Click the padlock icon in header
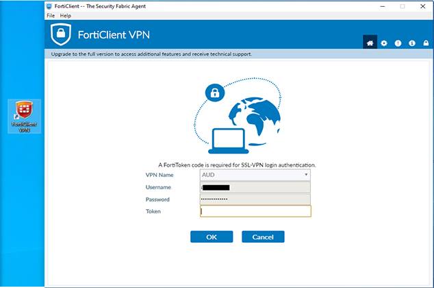 tap(426, 43)
